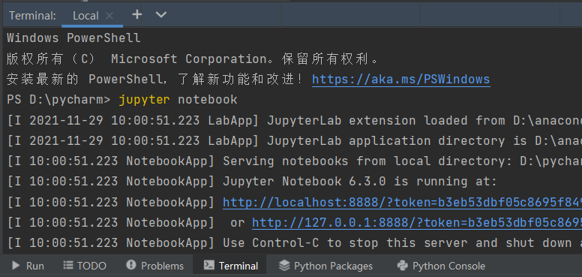Click the Problems warning icon

coord(131,265)
